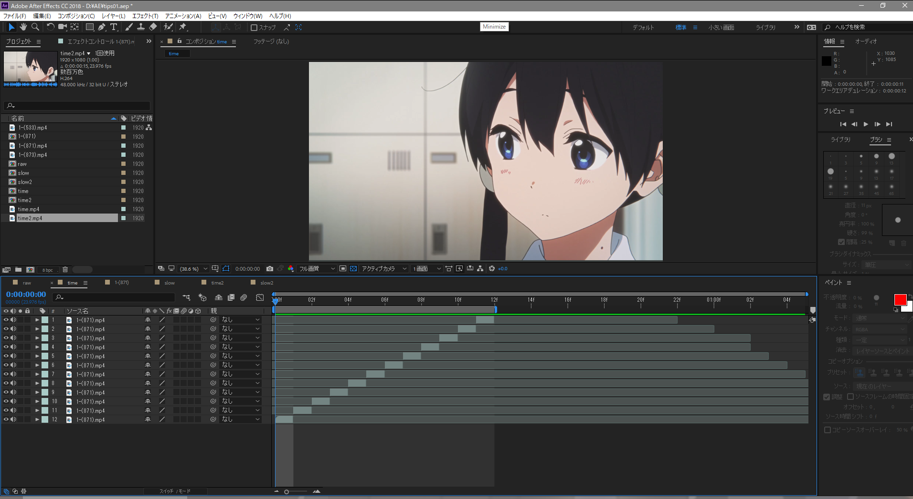Image resolution: width=913 pixels, height=499 pixels.
Task: Open the Graph Editor in timeline
Action: pyautogui.click(x=260, y=297)
